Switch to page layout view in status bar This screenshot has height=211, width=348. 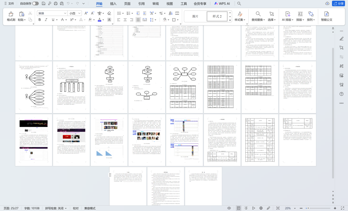(x=238, y=208)
